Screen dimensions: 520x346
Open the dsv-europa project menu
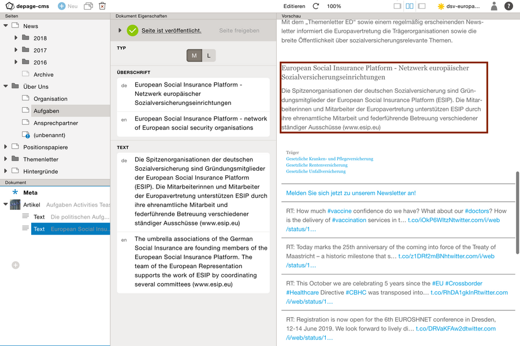[463, 6]
